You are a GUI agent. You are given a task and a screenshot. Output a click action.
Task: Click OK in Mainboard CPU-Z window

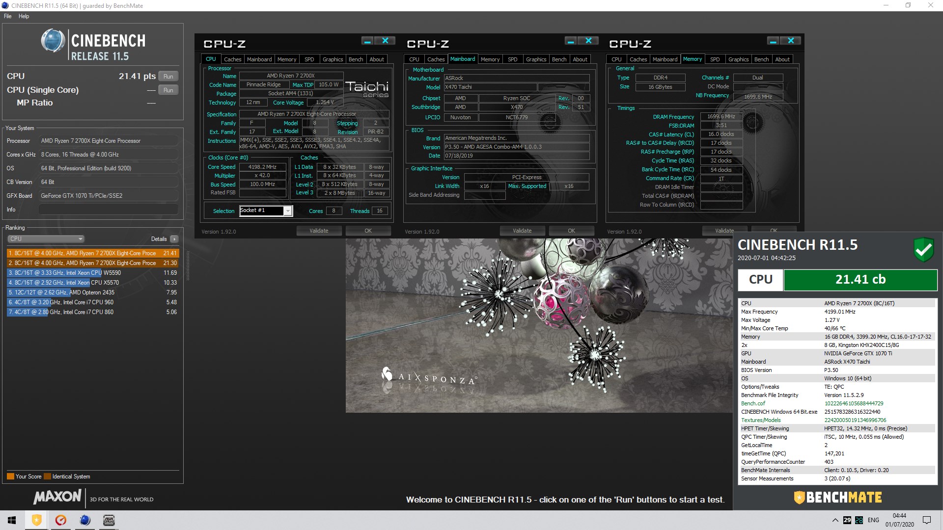pos(572,231)
